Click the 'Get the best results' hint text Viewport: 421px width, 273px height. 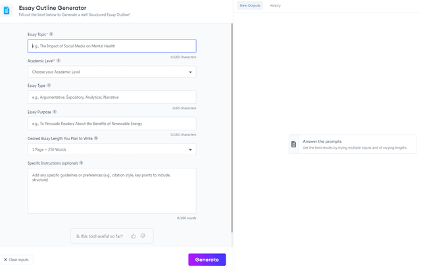(355, 147)
